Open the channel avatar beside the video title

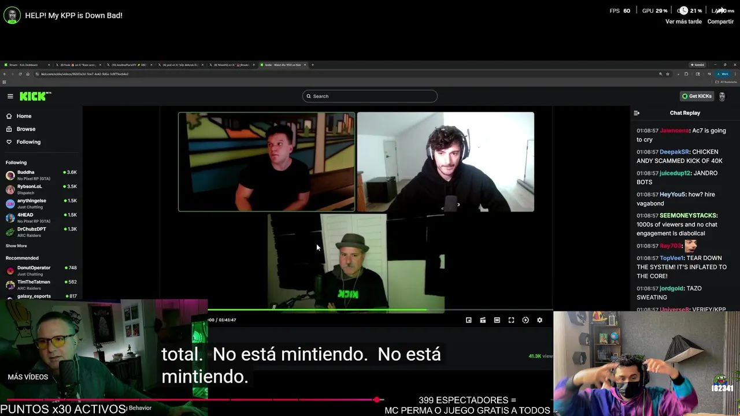(12, 15)
